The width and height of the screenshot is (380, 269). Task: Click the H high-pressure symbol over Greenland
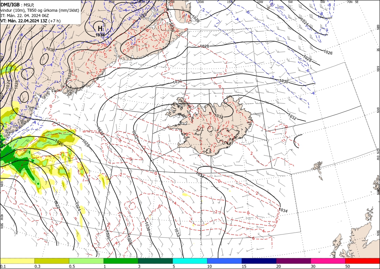tap(100, 28)
